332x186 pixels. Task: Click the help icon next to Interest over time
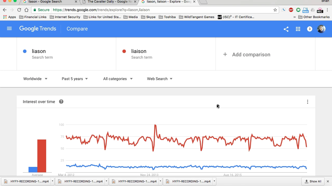coord(61,102)
